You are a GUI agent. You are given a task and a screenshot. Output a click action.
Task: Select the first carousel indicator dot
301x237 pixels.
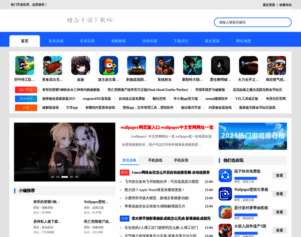click(53, 177)
